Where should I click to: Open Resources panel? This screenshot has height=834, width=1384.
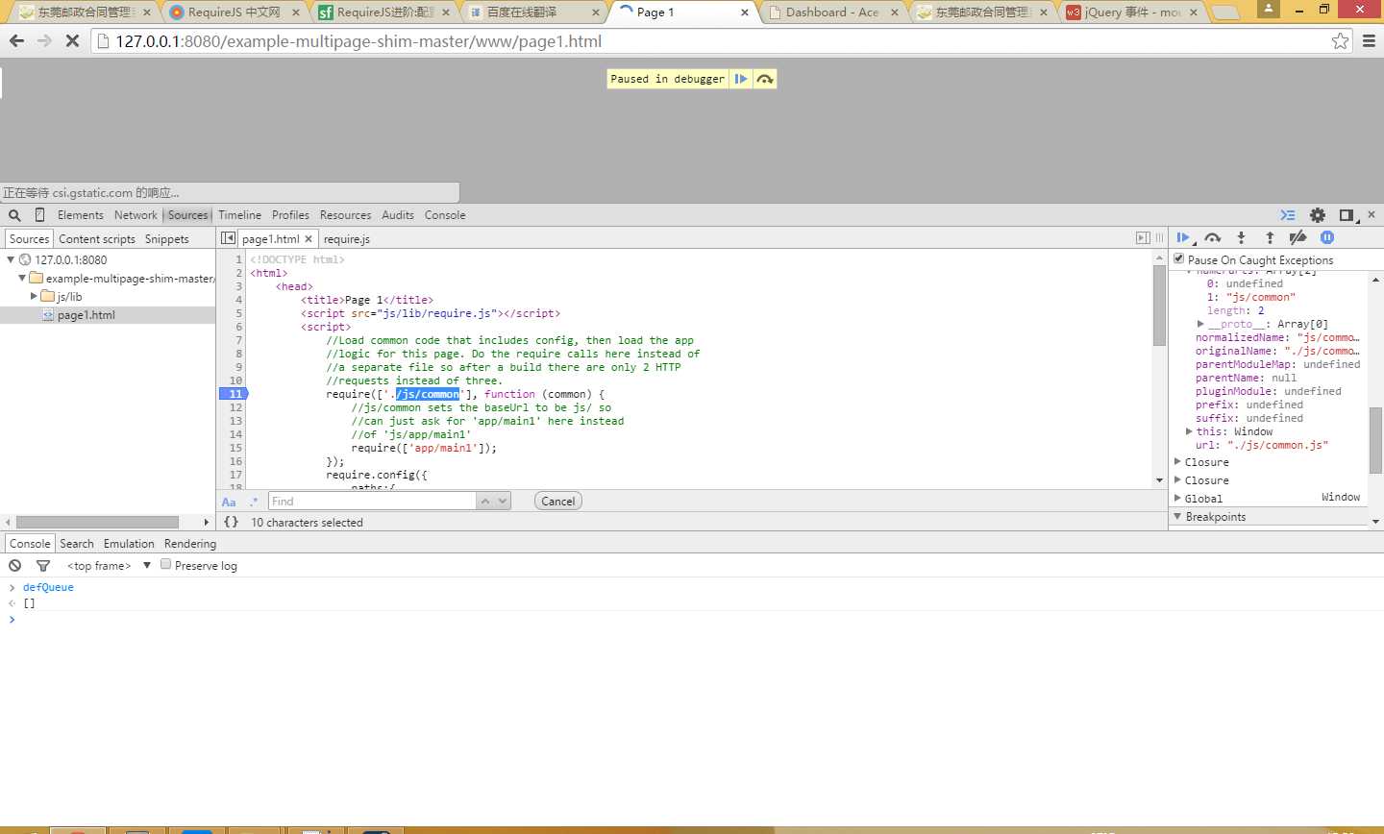(345, 215)
